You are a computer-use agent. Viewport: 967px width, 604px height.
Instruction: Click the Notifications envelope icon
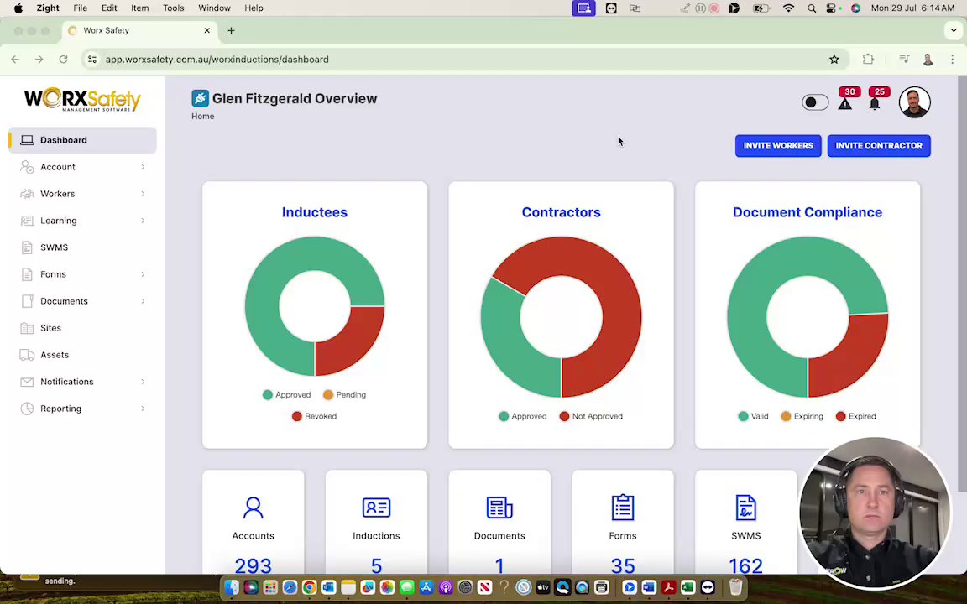[x=27, y=382]
